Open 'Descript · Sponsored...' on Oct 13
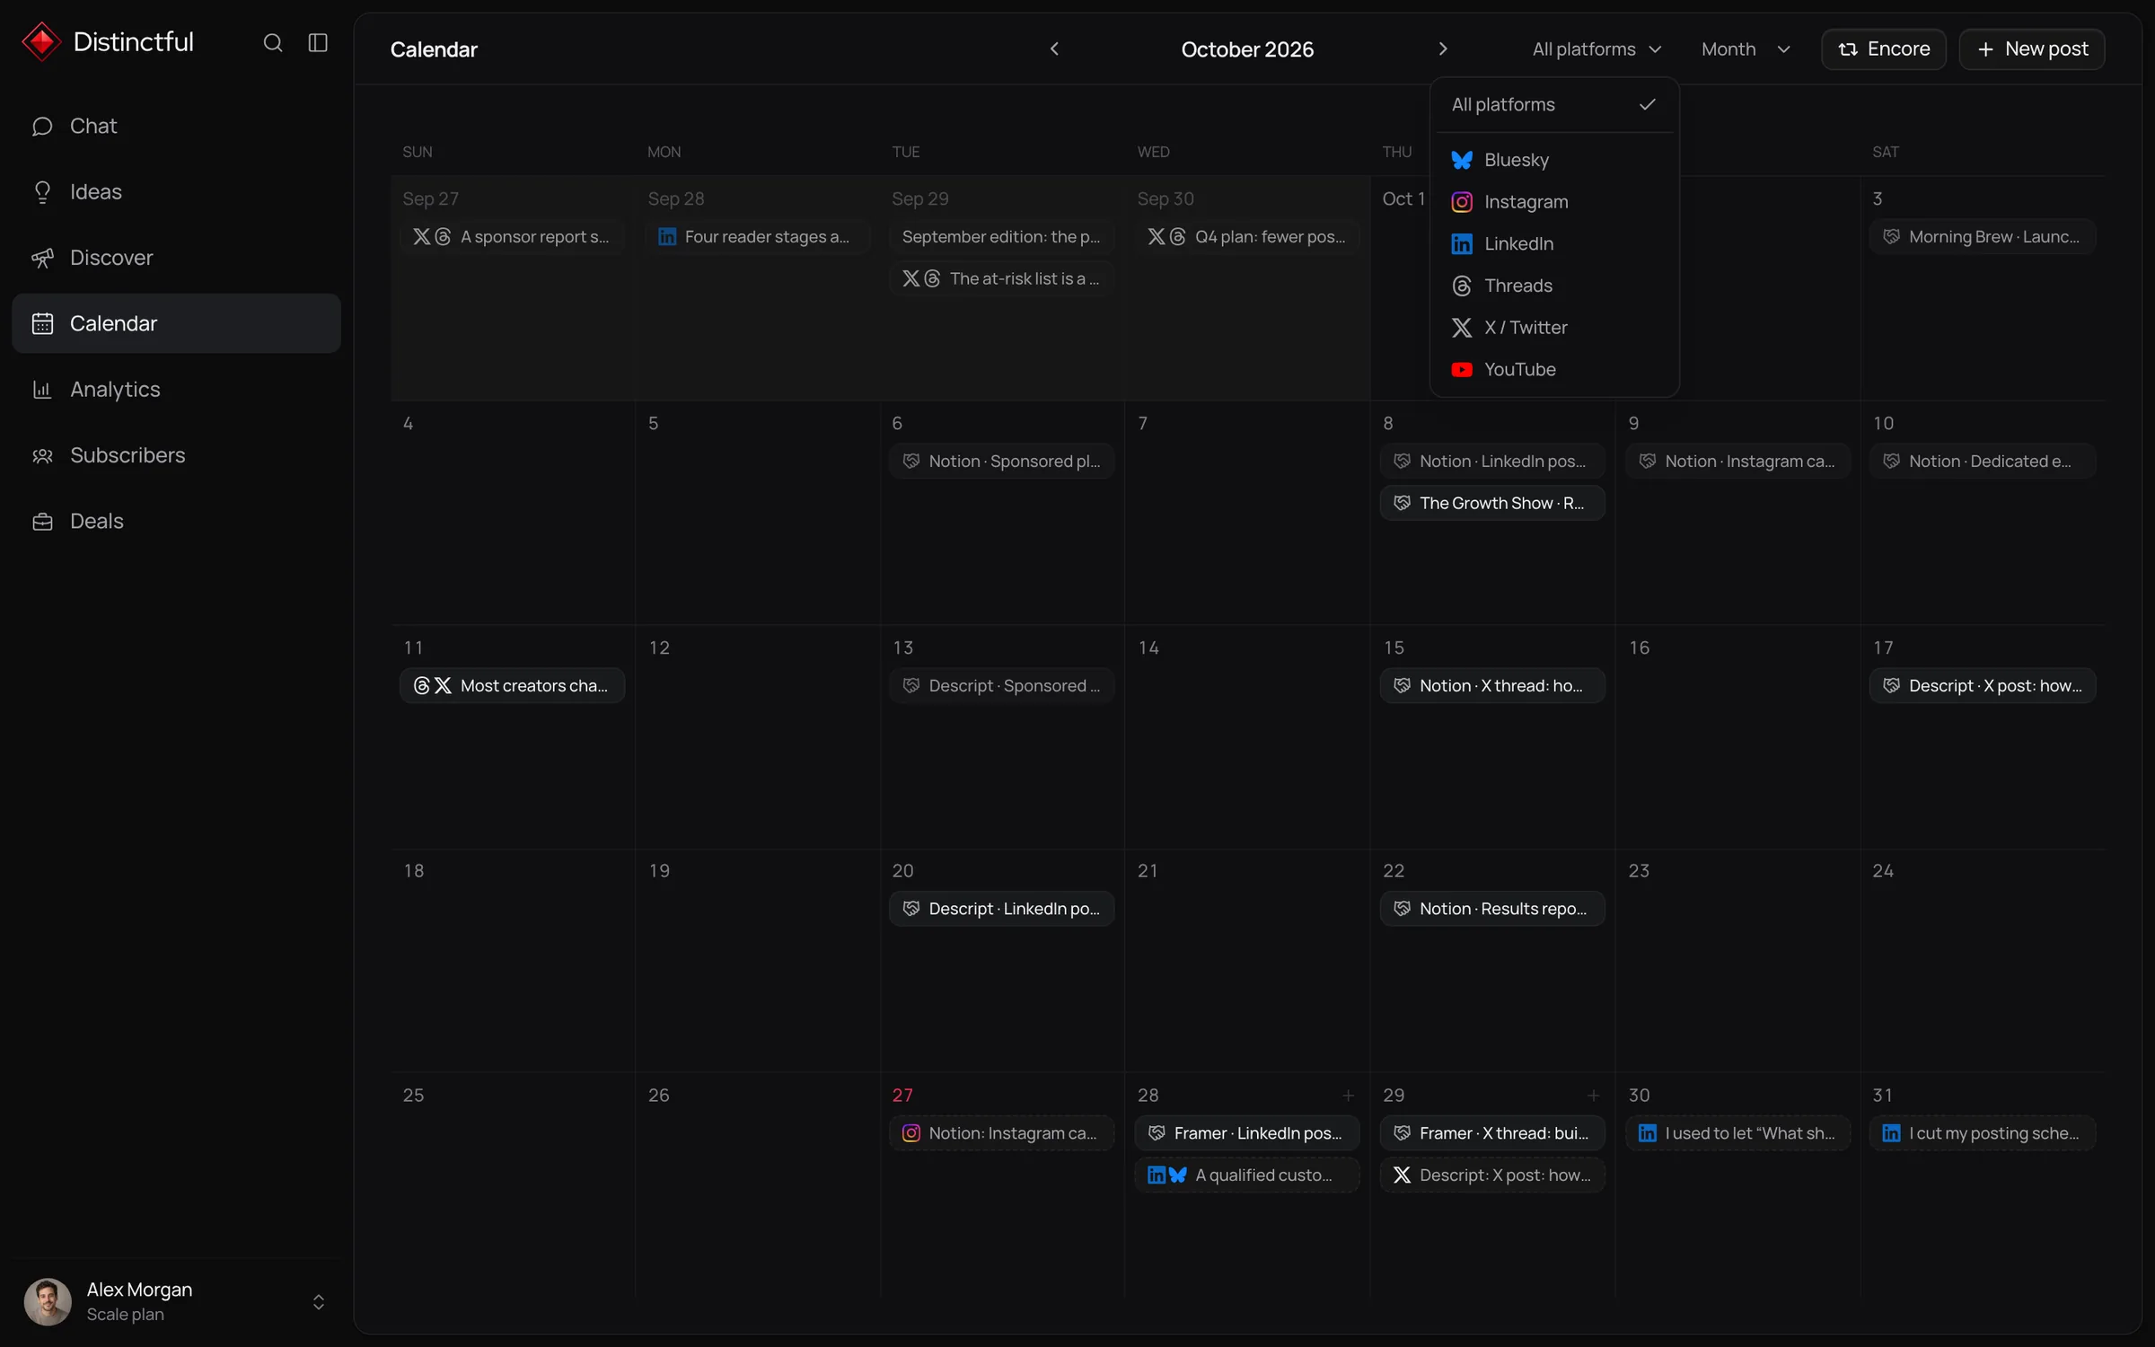This screenshot has height=1347, width=2155. pyautogui.click(x=1002, y=686)
